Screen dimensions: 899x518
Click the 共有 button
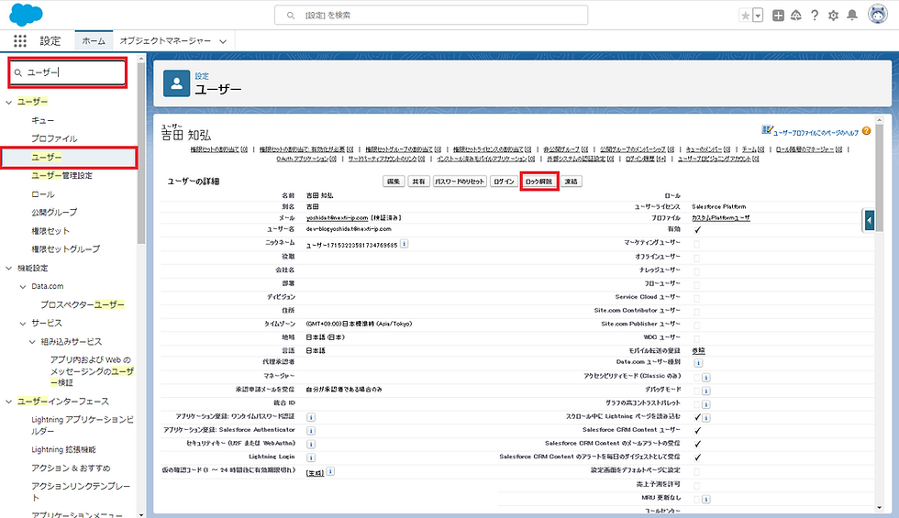(419, 182)
